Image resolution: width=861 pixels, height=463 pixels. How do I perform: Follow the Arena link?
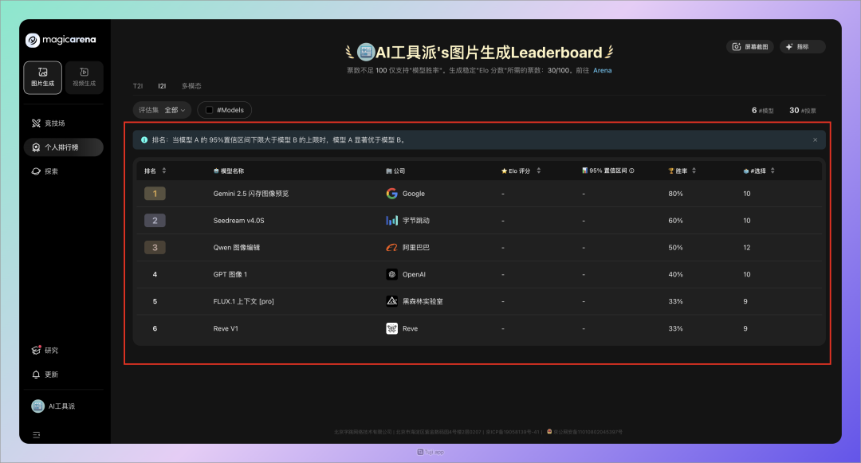point(603,70)
